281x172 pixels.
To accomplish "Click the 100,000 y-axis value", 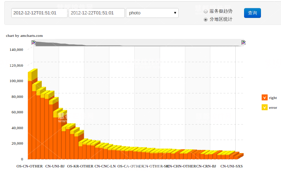I will tap(16, 81).
